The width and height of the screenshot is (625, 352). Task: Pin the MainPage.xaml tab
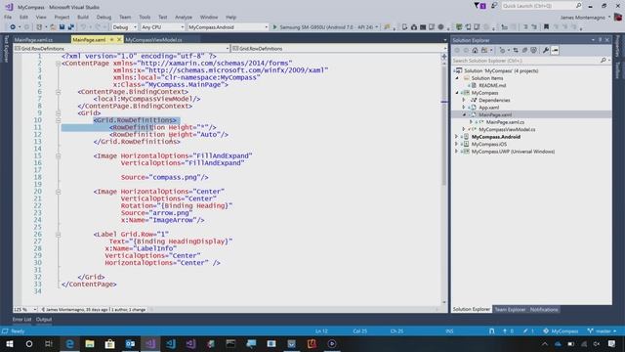[x=111, y=39]
